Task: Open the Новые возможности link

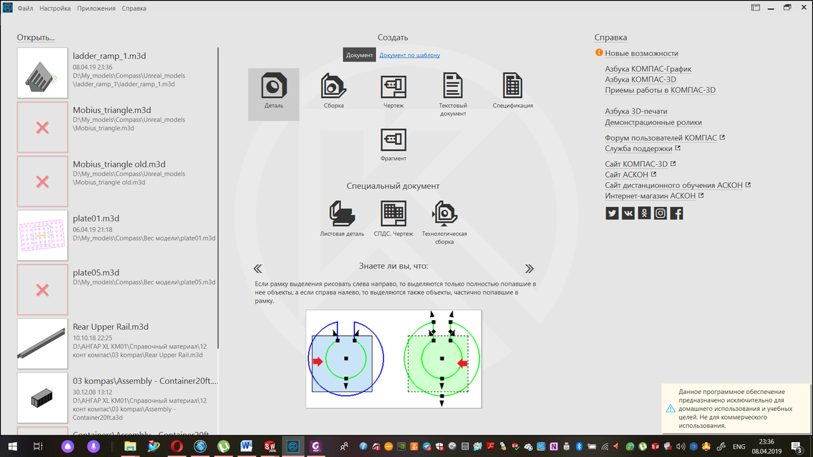Action: (x=642, y=53)
